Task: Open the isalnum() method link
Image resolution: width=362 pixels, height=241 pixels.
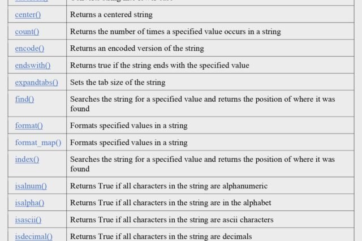Action: coord(31,186)
